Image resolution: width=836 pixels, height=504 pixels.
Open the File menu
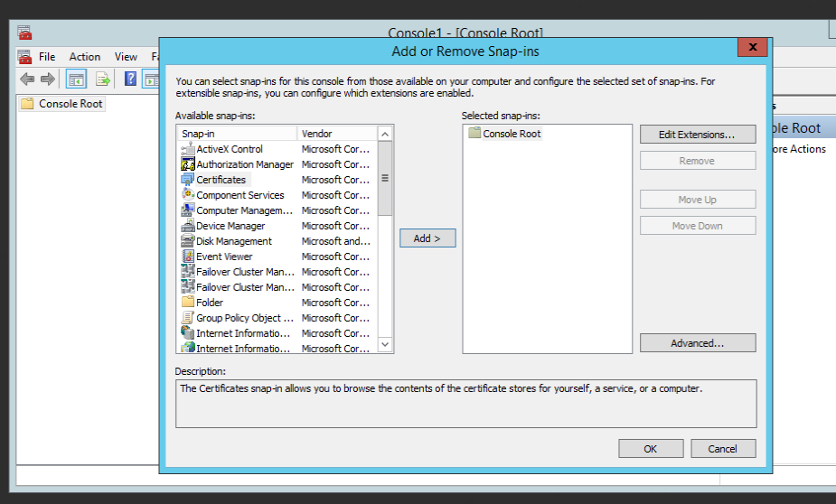click(x=47, y=57)
